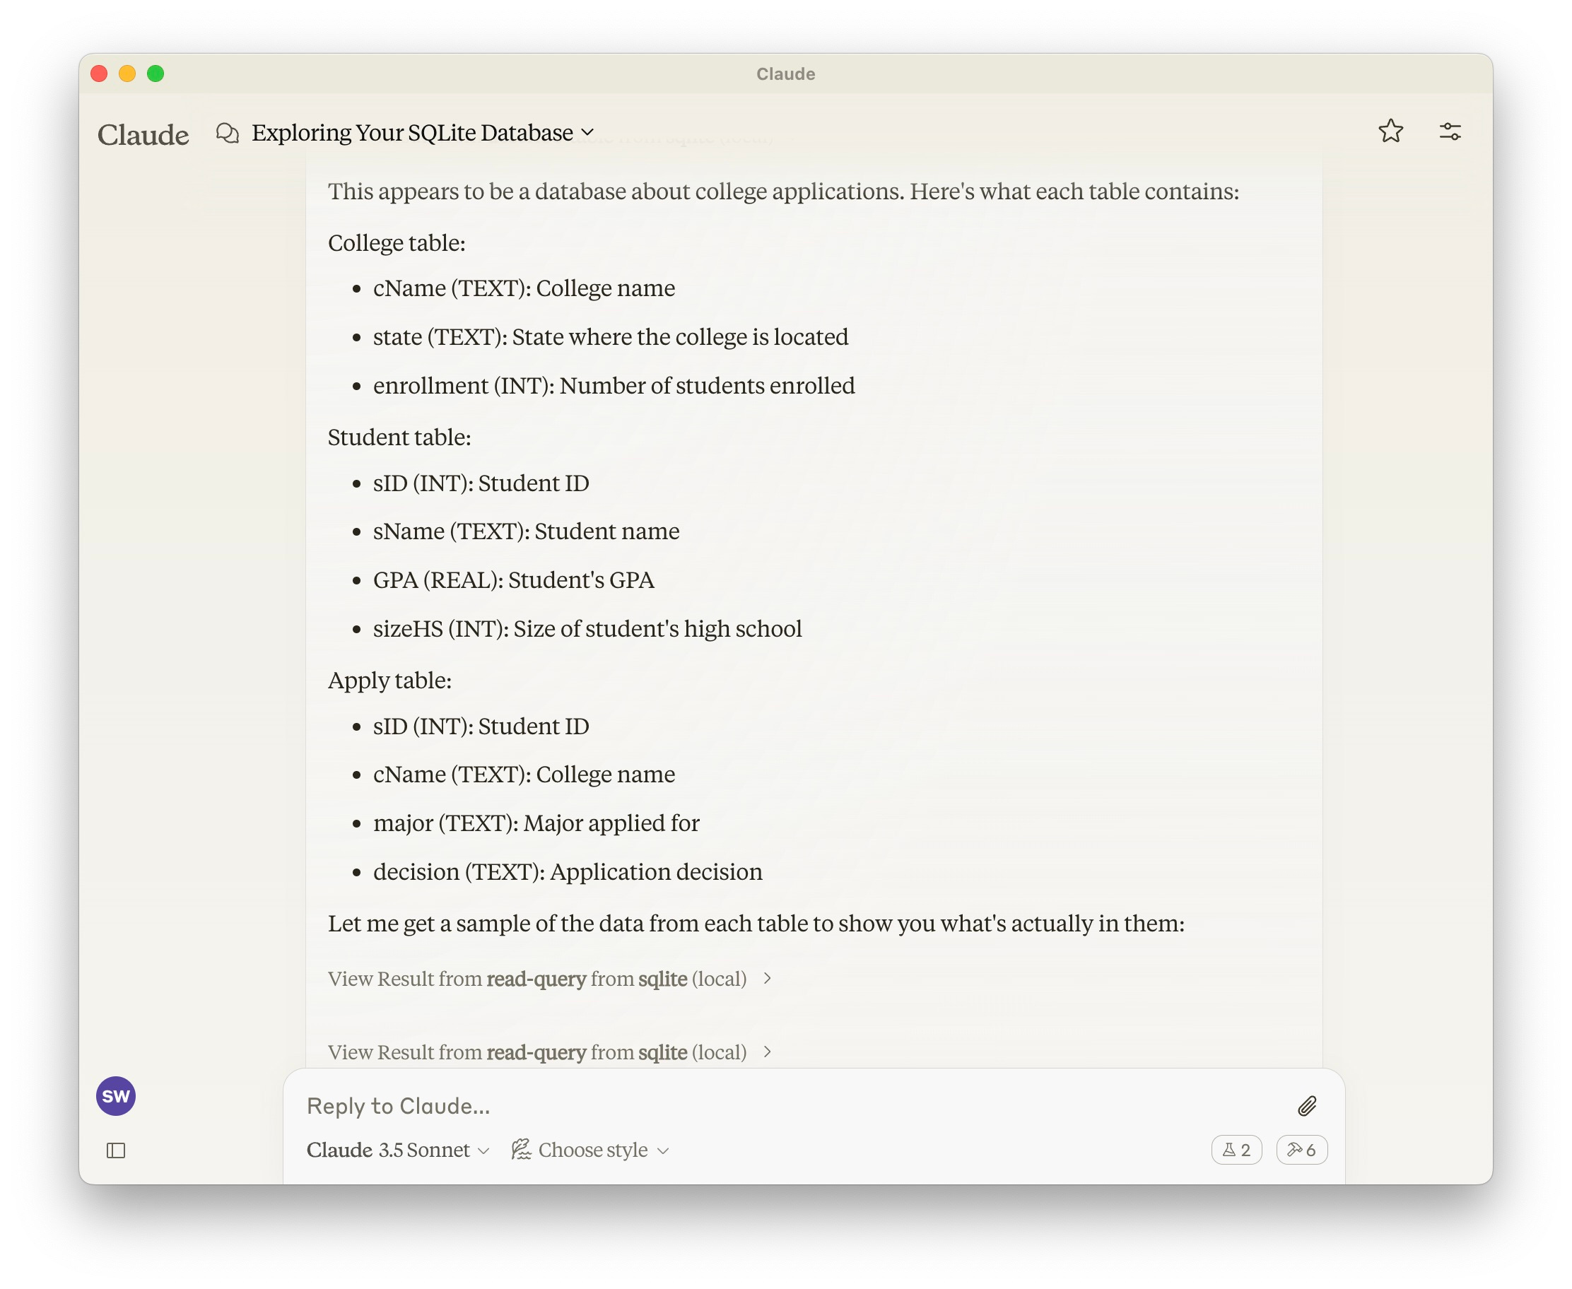This screenshot has height=1289, width=1572.
Task: Click the 'College table:' heading text
Action: tap(397, 243)
